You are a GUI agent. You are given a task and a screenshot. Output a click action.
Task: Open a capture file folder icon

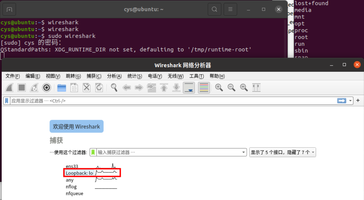(x=61, y=88)
